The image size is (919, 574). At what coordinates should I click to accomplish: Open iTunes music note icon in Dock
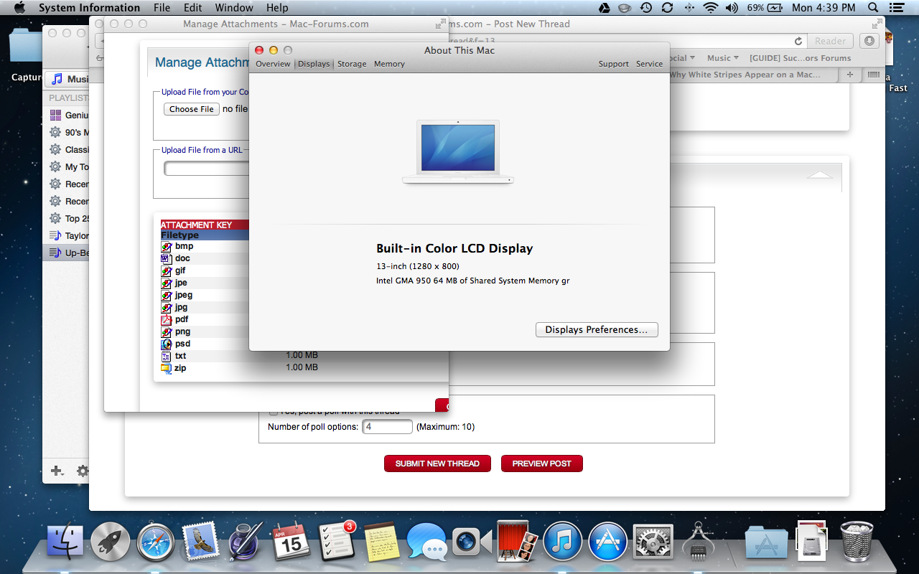coord(562,542)
